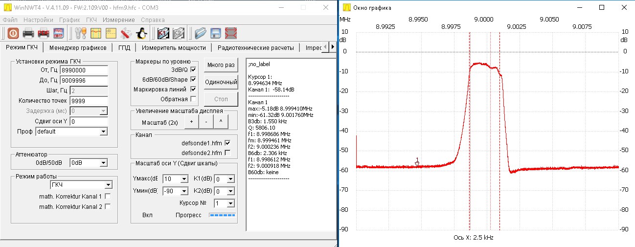
Task: Toggle math. Korrektur Kanal 1 checkbox
Action: click(x=108, y=196)
